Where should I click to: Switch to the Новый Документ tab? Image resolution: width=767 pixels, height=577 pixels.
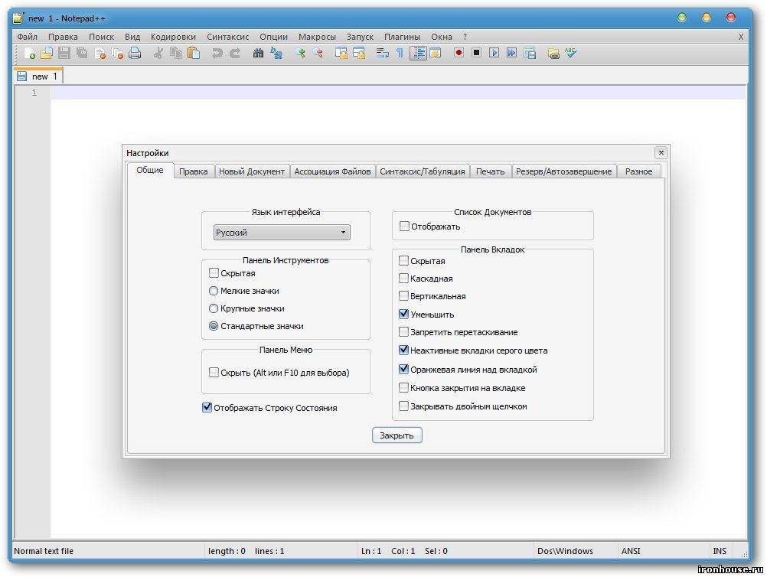pyautogui.click(x=252, y=171)
